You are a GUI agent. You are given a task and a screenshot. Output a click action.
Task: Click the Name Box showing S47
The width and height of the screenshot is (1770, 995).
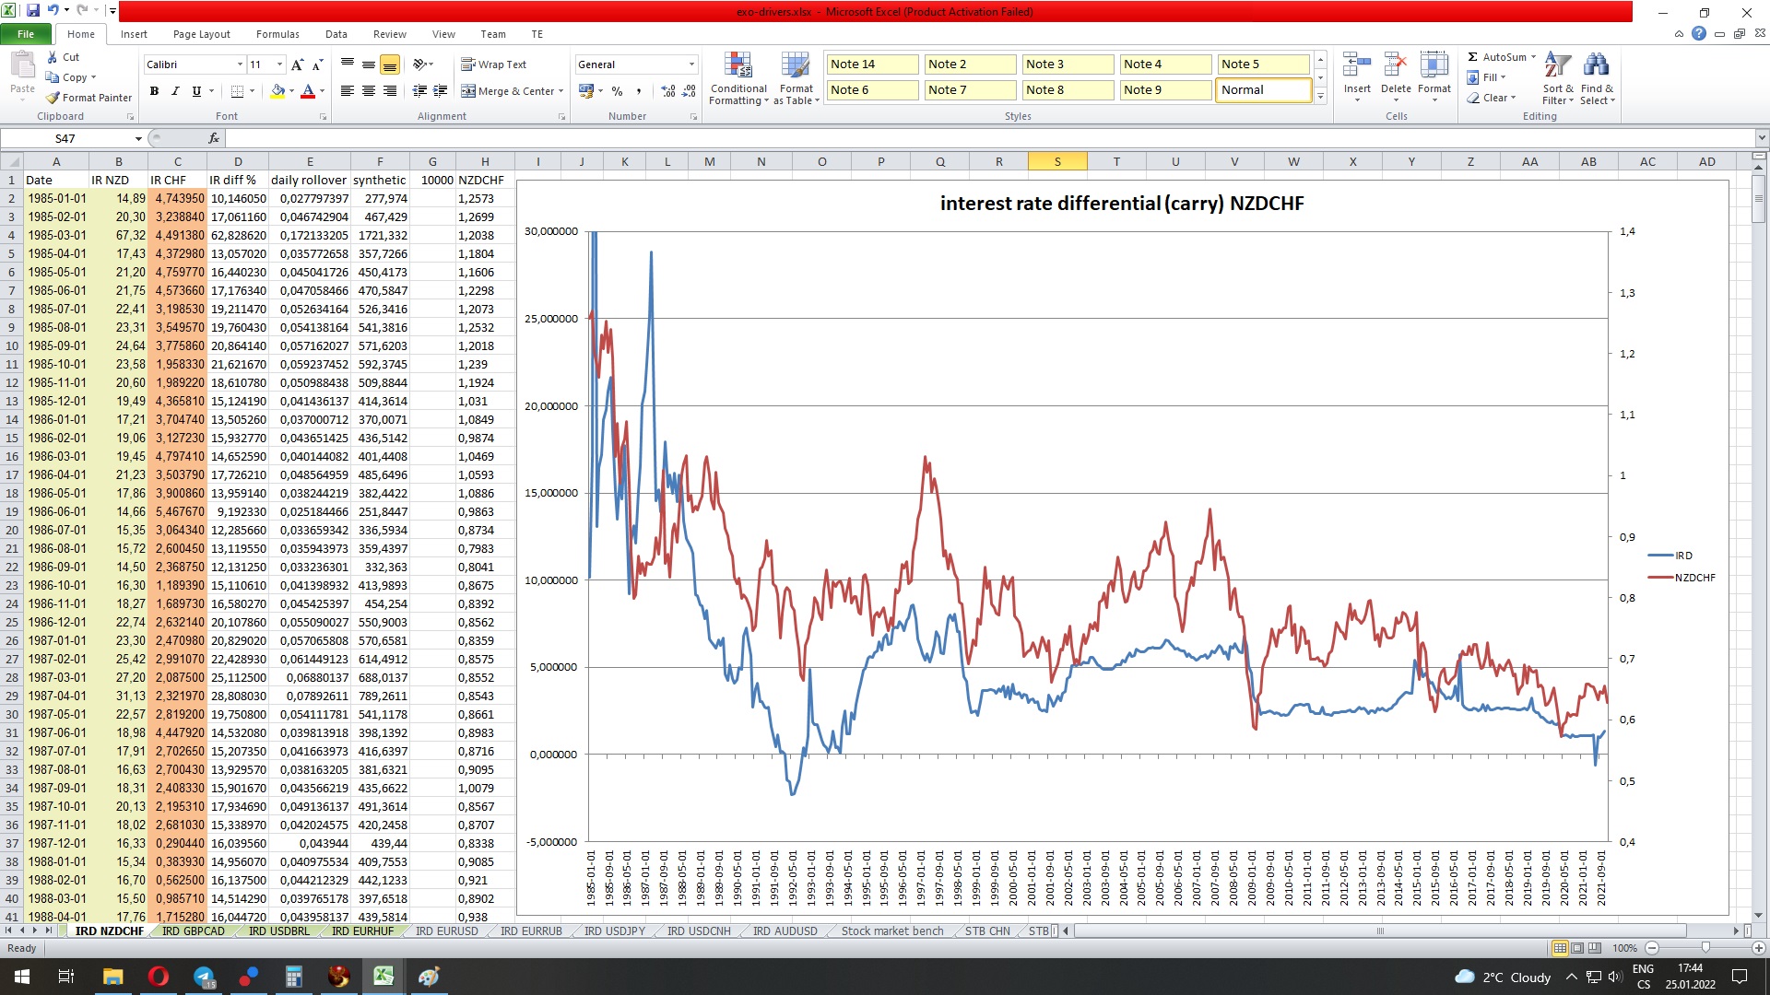[x=65, y=138]
